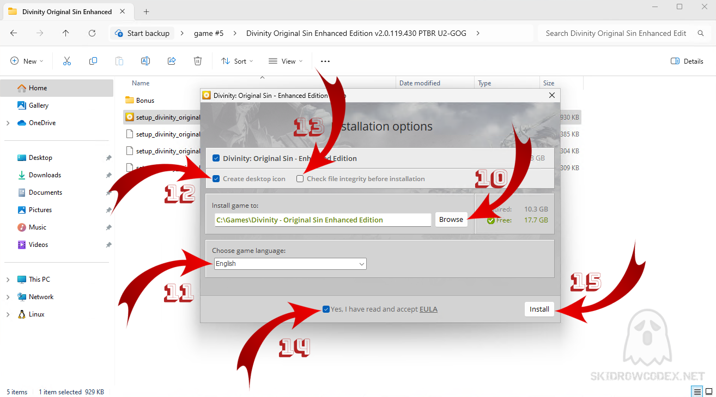
Task: Click the Rename icon in toolbar
Action: pos(145,61)
